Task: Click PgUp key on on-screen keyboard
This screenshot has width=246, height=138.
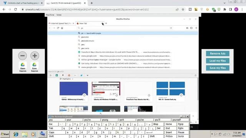Action: click(183, 124)
